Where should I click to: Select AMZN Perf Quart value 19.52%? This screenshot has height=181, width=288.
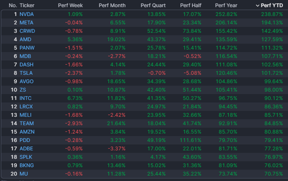coord(156,132)
